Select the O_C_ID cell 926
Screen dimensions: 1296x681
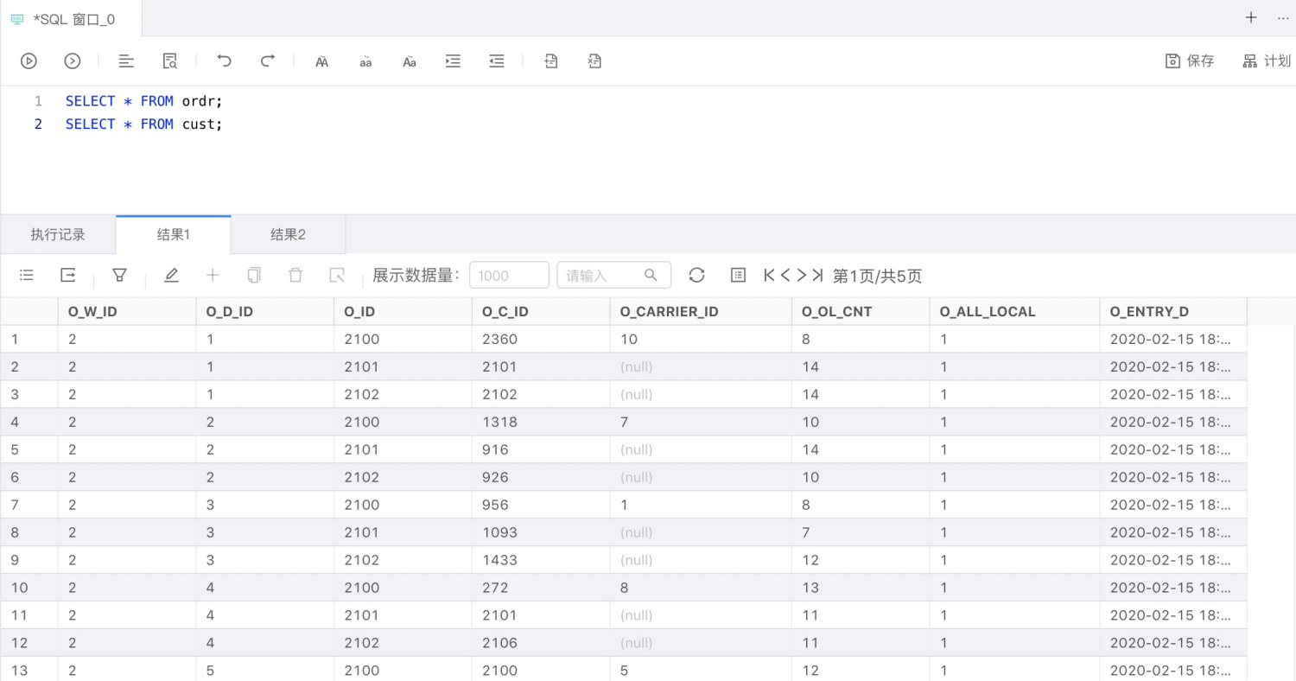click(x=541, y=477)
